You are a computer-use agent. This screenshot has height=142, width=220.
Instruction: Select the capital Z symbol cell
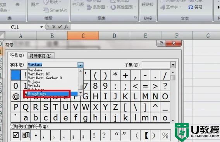pyautogui.click(x=115, y=107)
